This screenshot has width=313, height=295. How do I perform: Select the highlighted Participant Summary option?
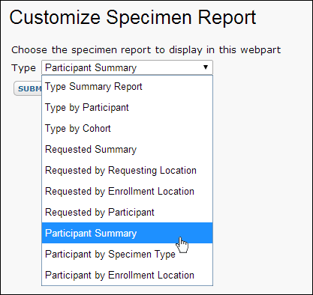127,233
